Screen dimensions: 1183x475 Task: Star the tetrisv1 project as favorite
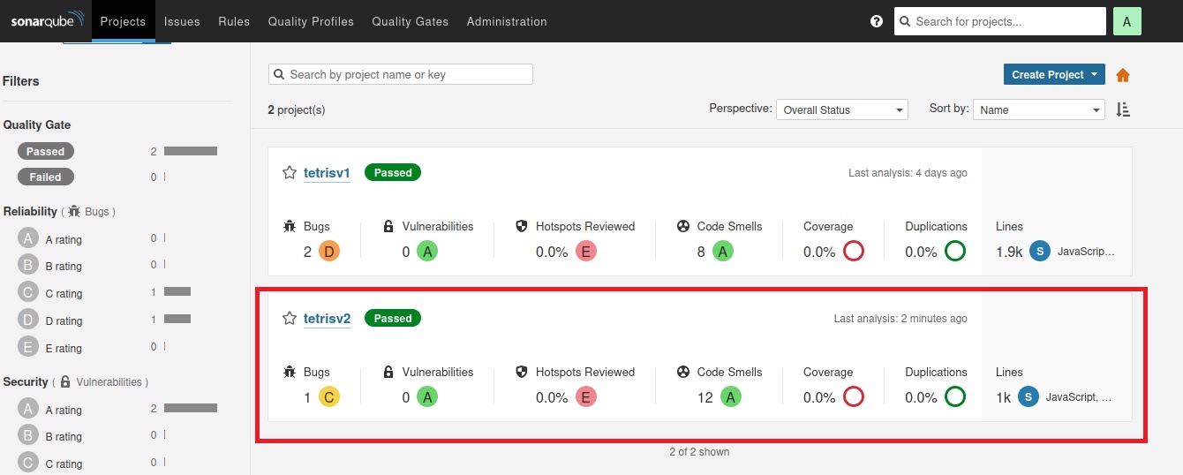(289, 173)
